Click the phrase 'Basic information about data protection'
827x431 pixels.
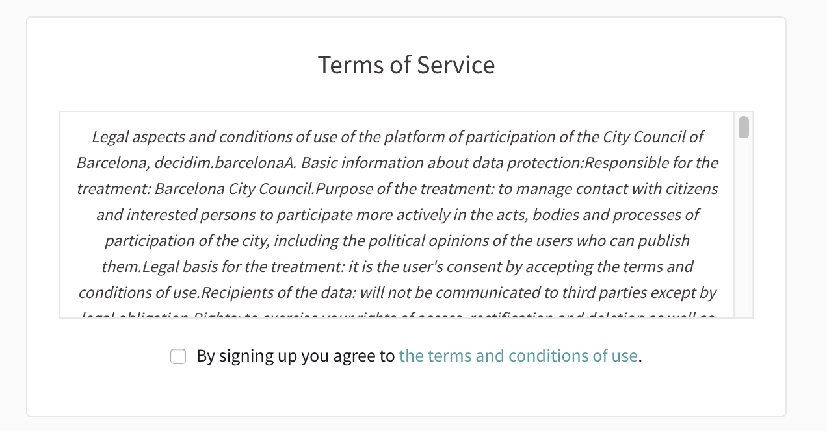pyautogui.click(x=441, y=163)
